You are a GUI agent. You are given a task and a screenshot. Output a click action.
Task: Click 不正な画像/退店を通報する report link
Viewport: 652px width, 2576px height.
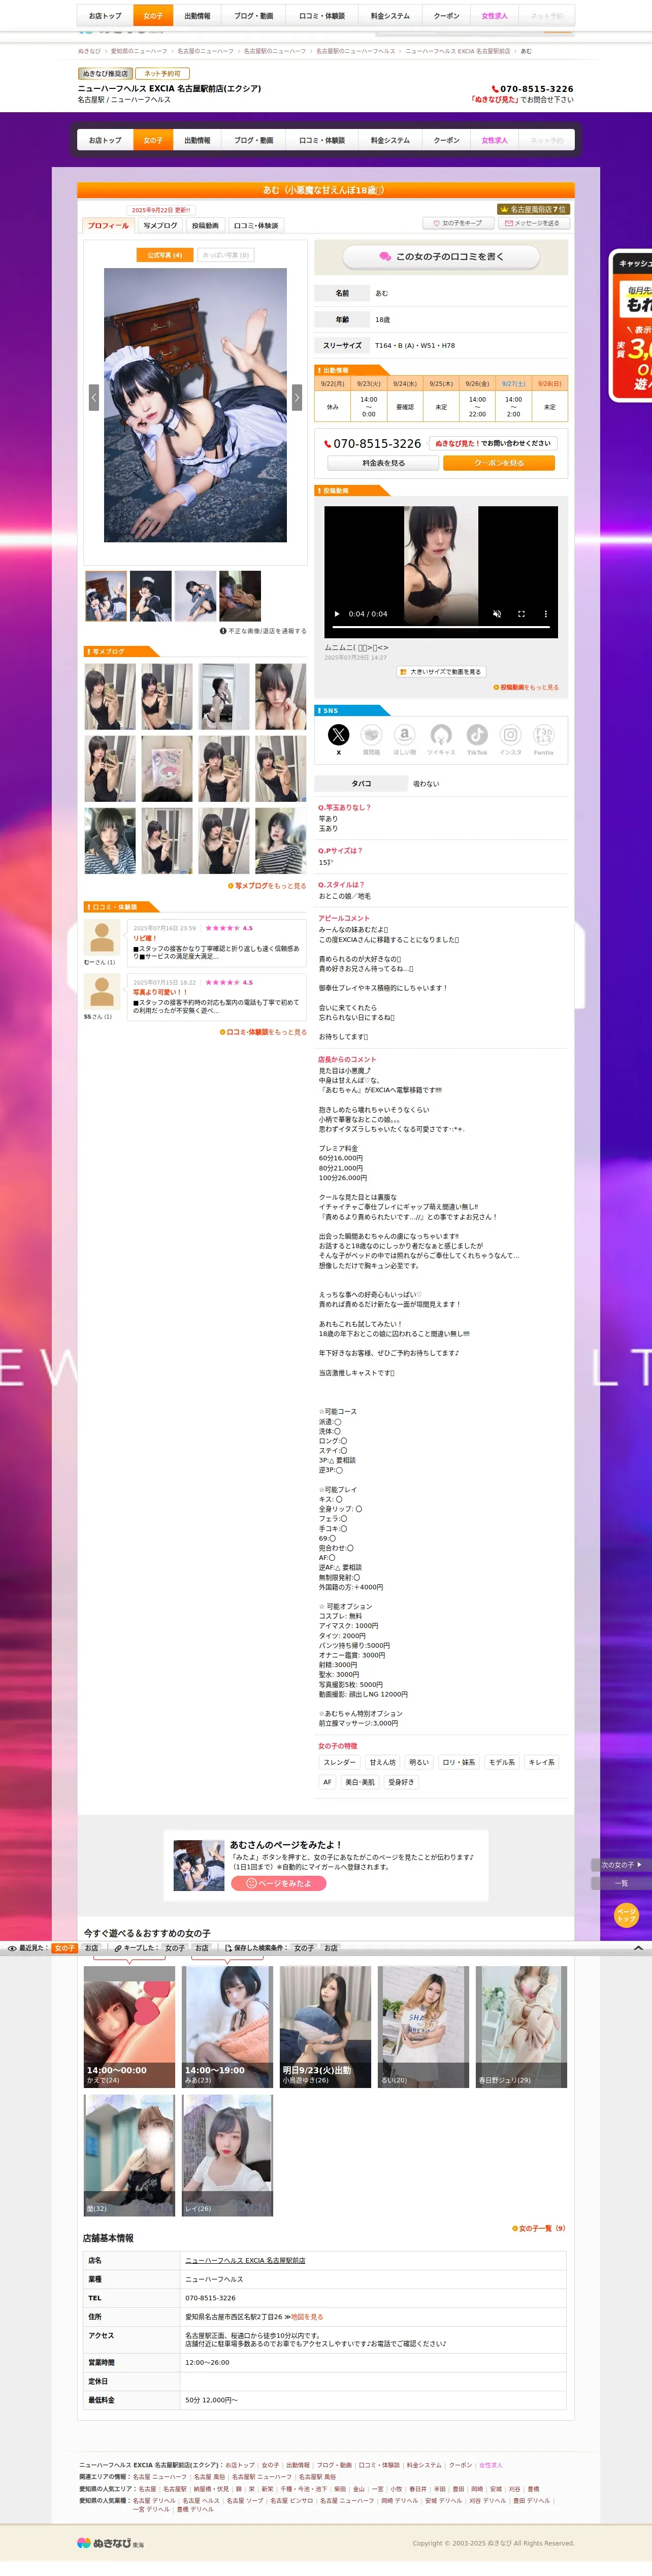tap(263, 631)
